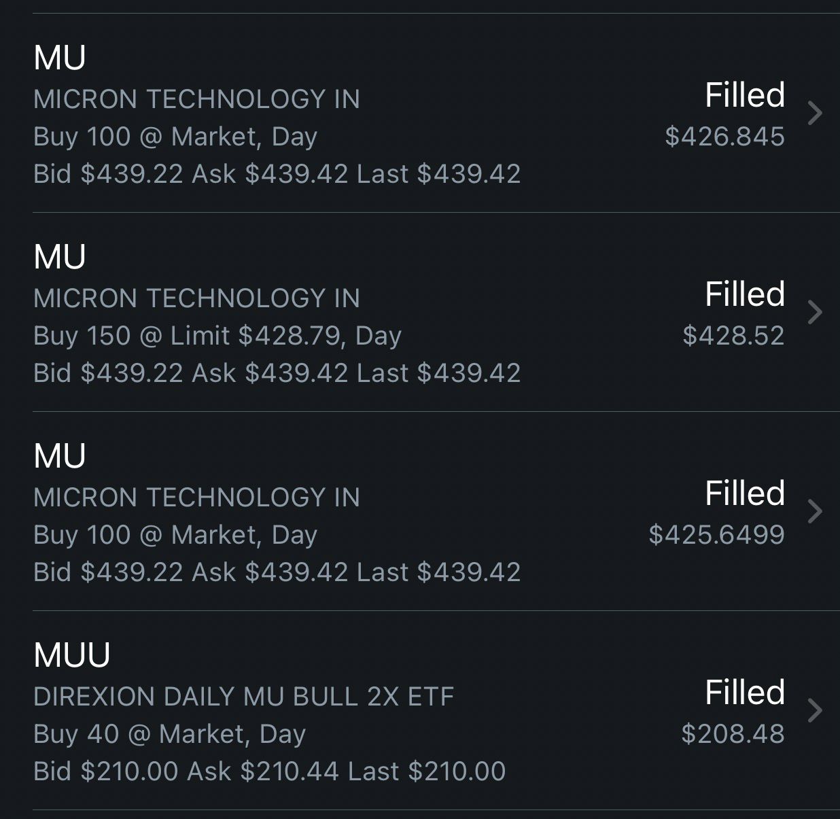The image size is (840, 819).
Task: Click MICRON TECHNOLOGY IN above Buy 150 order
Action: tap(196, 298)
